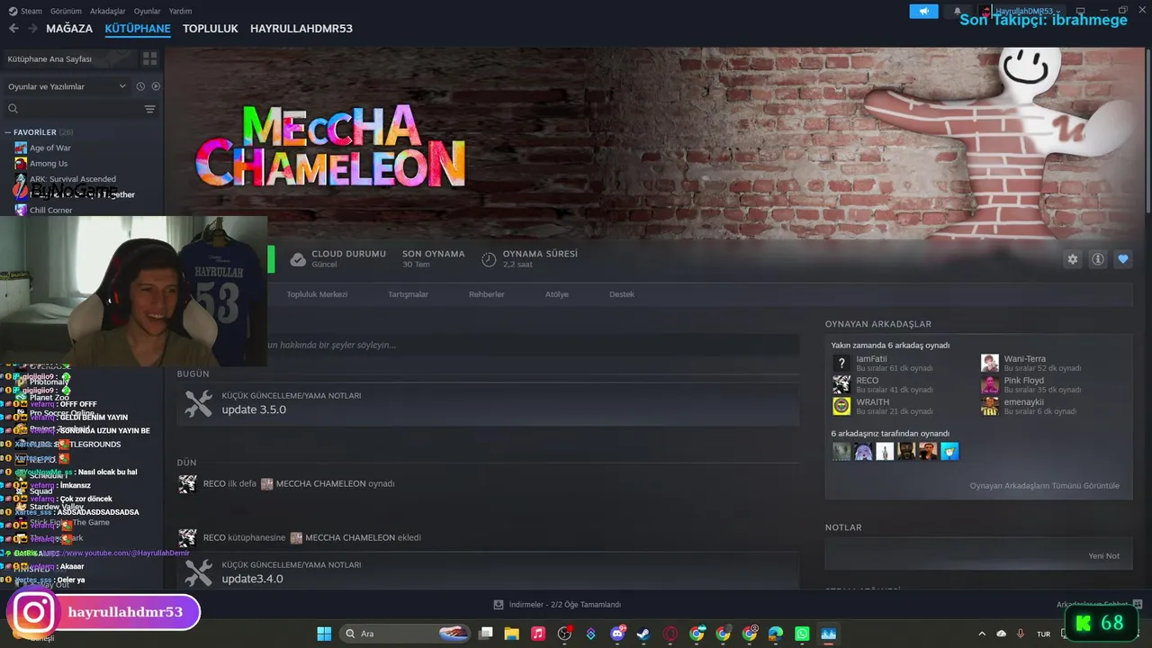Open friend IamFatii's avatar

click(x=841, y=363)
